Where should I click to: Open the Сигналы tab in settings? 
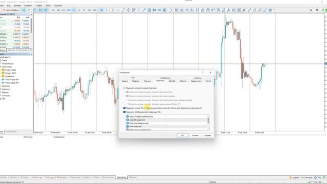(x=198, y=78)
